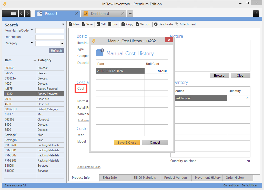This screenshot has height=190, width=264.
Task: Click the Refresh search button
Action: 57,51
